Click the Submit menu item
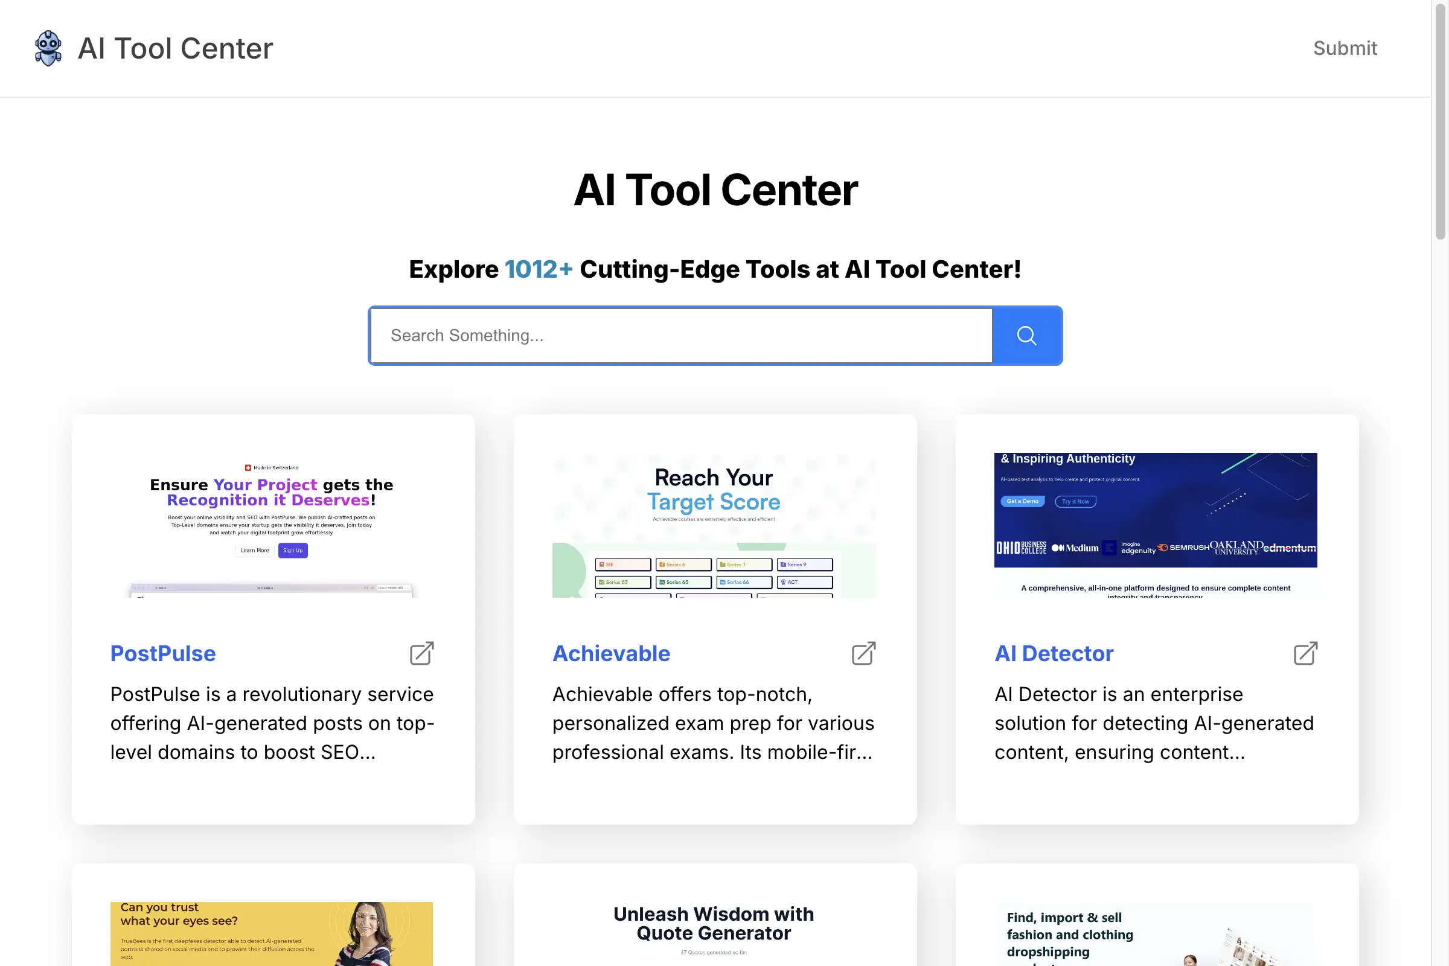This screenshot has height=966, width=1449. [1345, 48]
